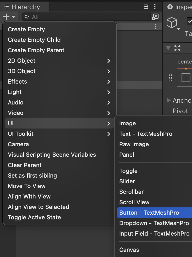Collapse the Rect Transform component foldout
Screen dimensions: 192x257
(x=168, y=48)
